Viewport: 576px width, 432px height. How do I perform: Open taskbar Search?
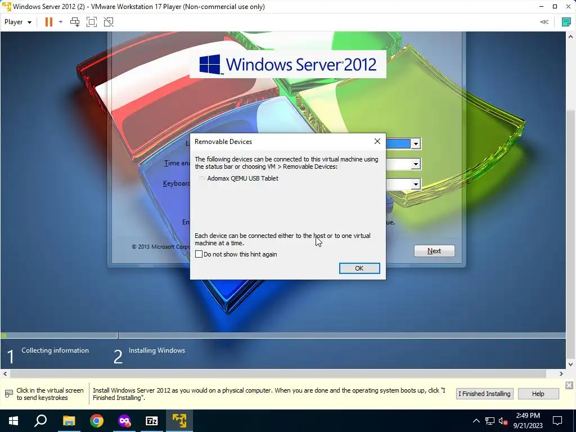pyautogui.click(x=40, y=421)
